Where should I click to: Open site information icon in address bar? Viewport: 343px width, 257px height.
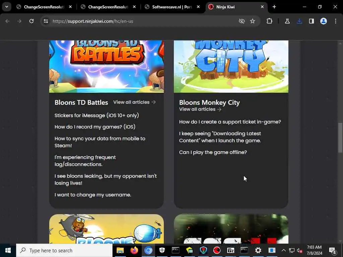click(x=46, y=21)
